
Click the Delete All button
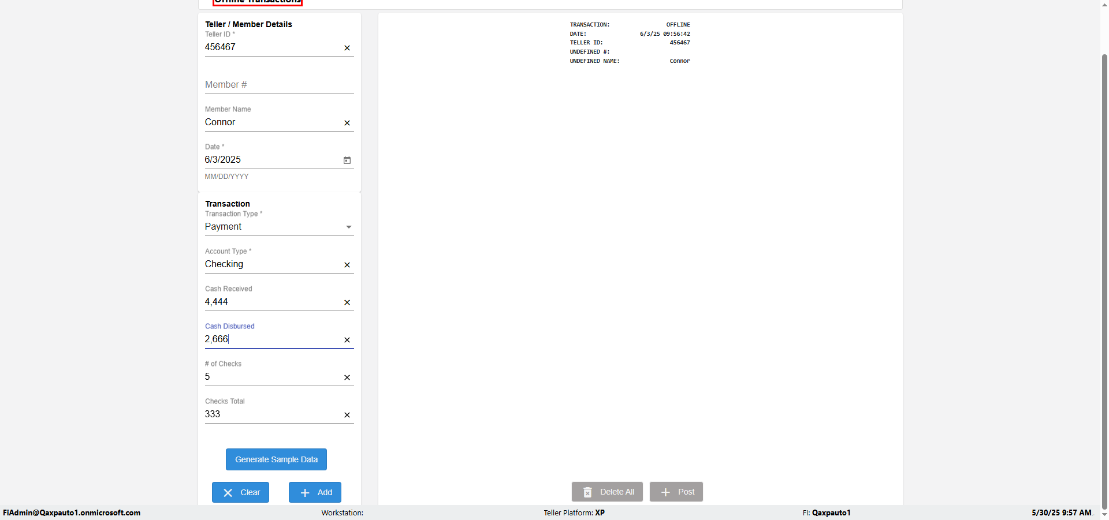point(607,492)
